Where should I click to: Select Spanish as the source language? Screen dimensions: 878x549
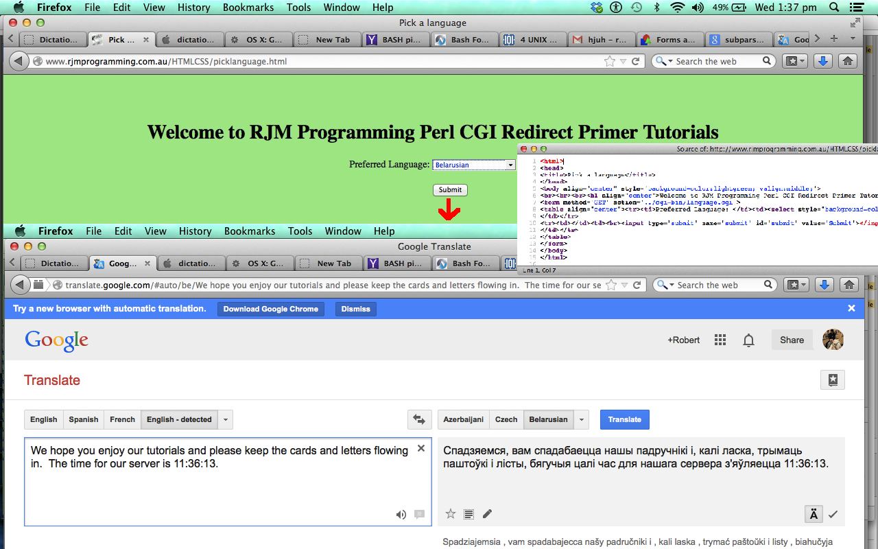pos(83,419)
